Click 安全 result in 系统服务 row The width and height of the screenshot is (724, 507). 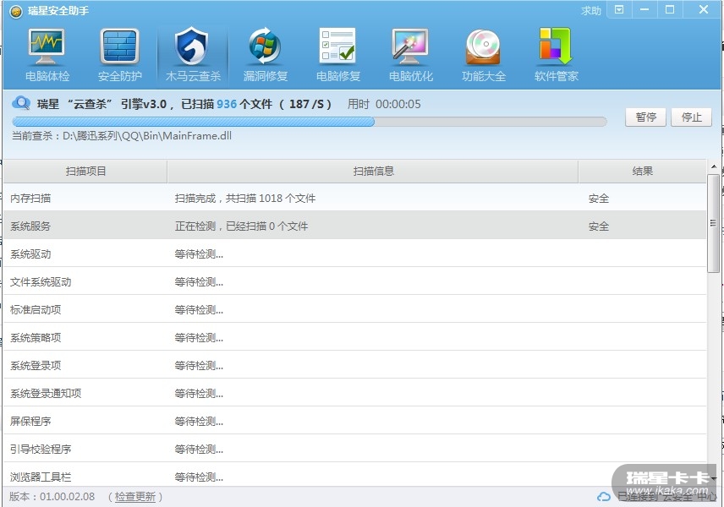tap(599, 226)
